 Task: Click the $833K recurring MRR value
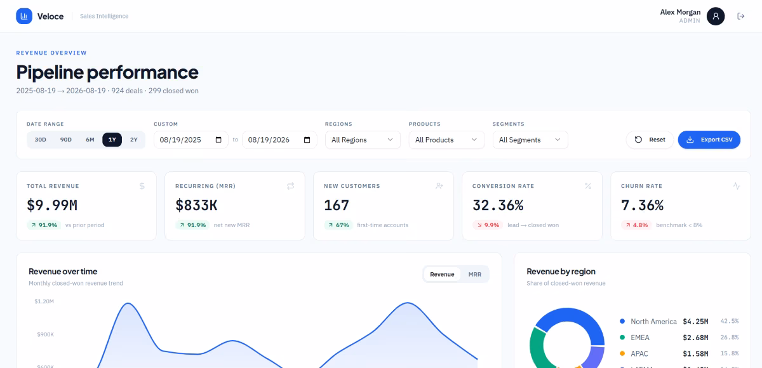pos(197,205)
